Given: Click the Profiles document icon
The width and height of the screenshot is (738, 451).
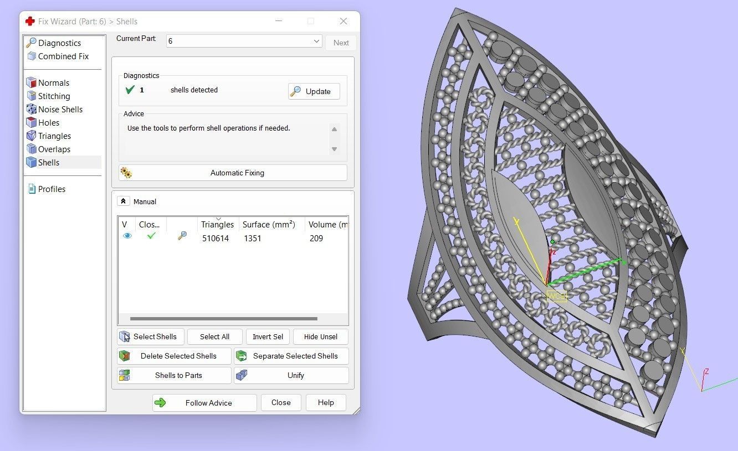Looking at the screenshot, I should (x=32, y=189).
